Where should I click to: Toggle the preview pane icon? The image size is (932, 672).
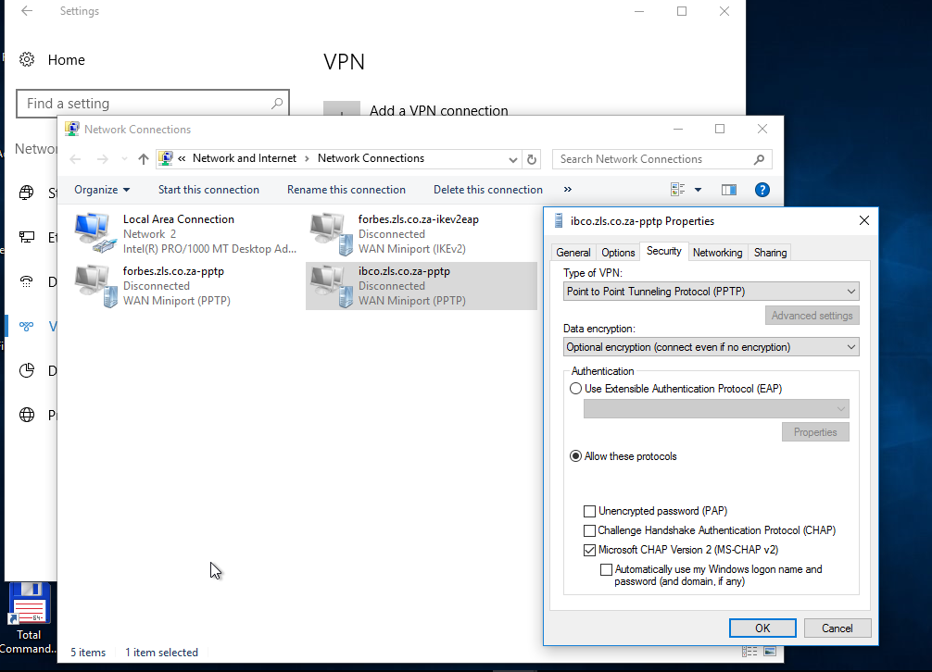pos(729,190)
